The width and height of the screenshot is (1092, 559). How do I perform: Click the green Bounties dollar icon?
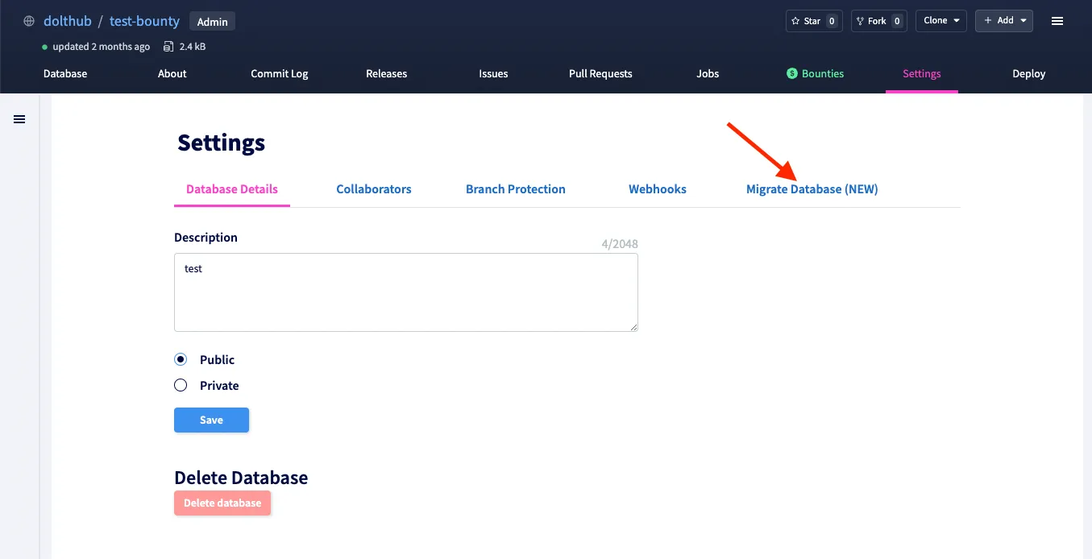click(791, 73)
